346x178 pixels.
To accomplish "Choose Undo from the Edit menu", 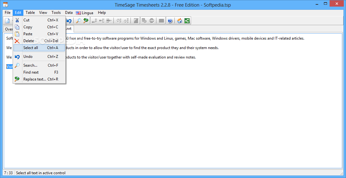I will [x=39, y=57].
